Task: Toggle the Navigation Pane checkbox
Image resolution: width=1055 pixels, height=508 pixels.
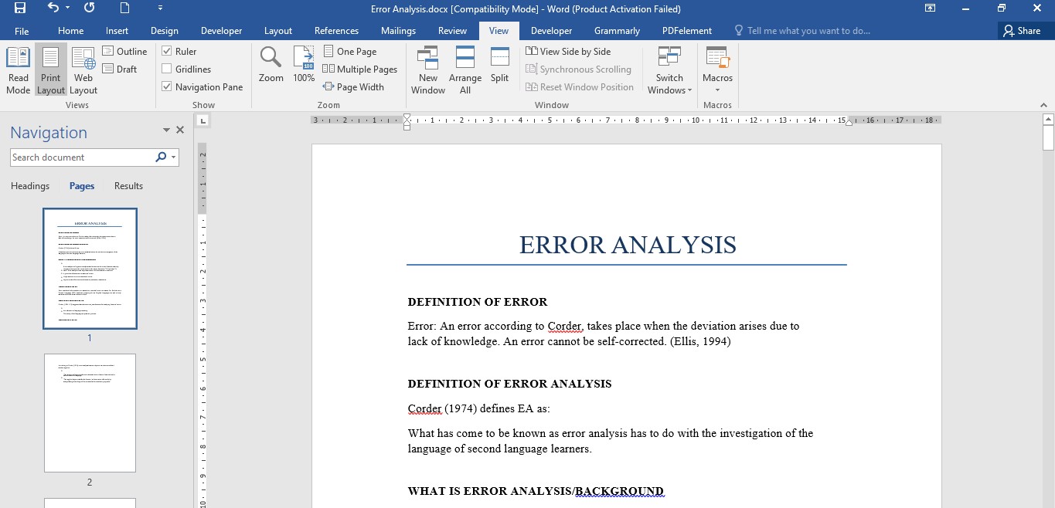Action: [x=167, y=86]
